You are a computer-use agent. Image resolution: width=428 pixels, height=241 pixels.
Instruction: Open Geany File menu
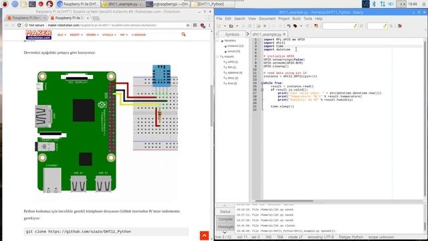(219, 19)
